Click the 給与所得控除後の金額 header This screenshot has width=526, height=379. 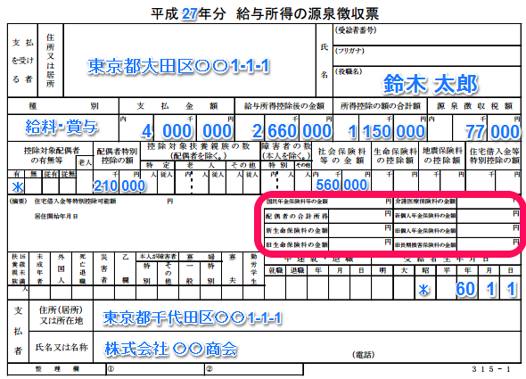(284, 106)
